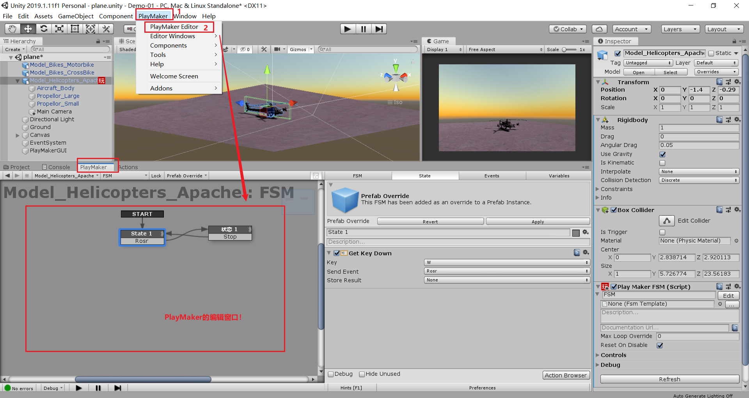The image size is (749, 398).
Task: Enable Is Kinematic on the Rigidbody
Action: click(662, 163)
